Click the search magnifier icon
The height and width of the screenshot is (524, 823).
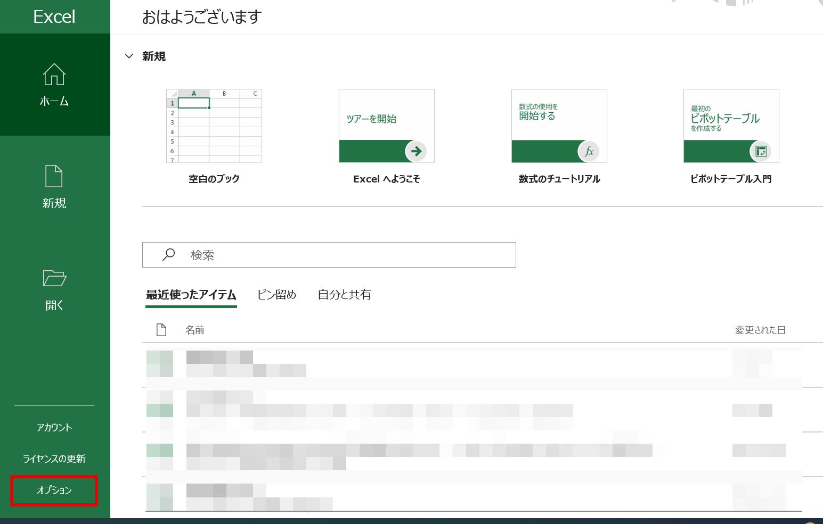coord(168,255)
